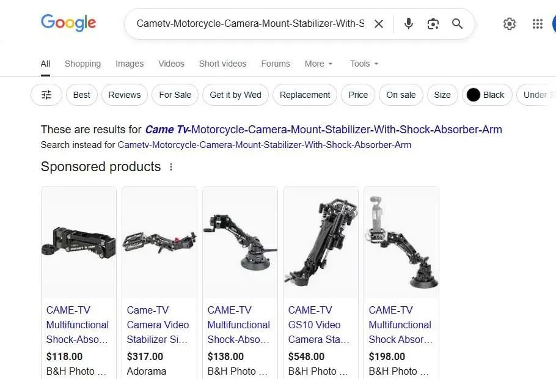The height and width of the screenshot is (379, 556).
Task: Open CAME-TV GS10 Video Camera title
Action: tap(319, 325)
